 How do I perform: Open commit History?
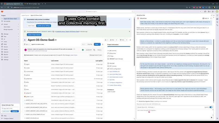[99, 50]
